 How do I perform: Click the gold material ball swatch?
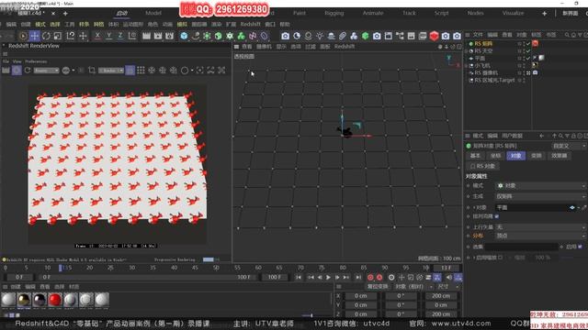point(24,300)
